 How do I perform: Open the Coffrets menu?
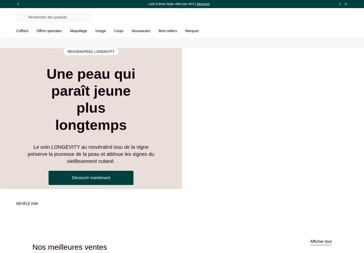click(x=22, y=31)
